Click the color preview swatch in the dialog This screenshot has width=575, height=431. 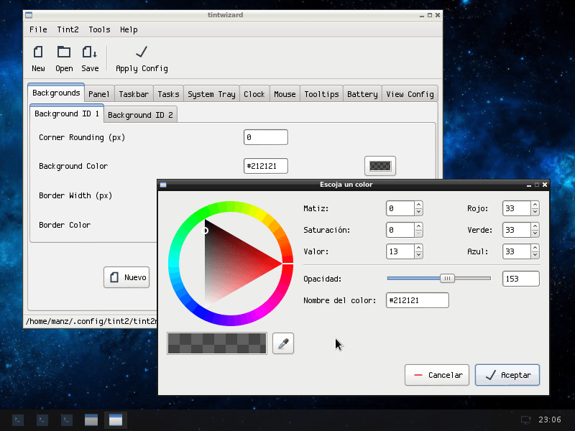click(217, 343)
